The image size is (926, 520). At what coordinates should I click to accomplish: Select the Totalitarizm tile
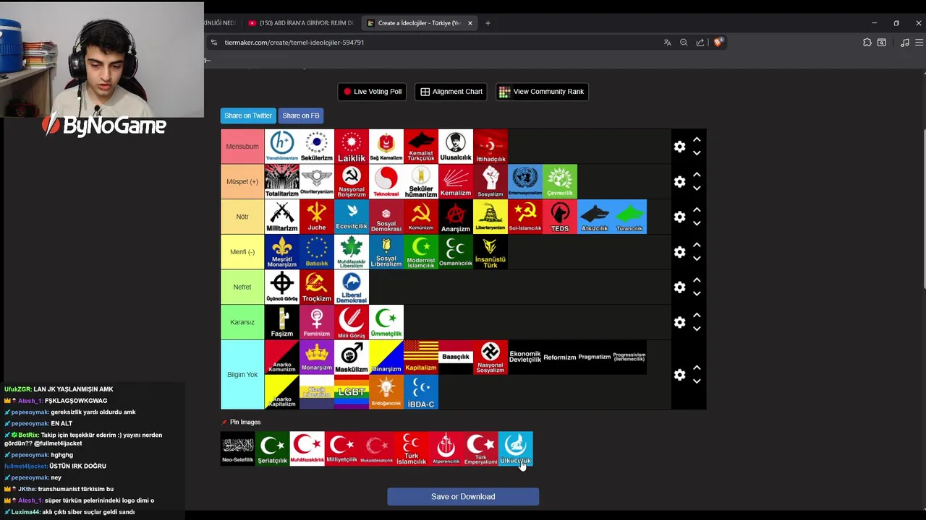click(x=281, y=181)
